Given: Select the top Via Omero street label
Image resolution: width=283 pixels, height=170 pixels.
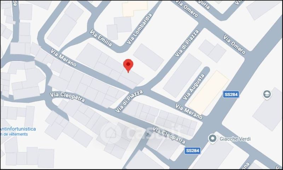Looking at the screenshot, I should [187, 8].
